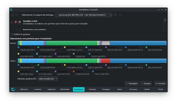This screenshot has height=103, width=177.
Task: Select the 'Remplacer une partition' radio option
Action: [12, 30]
